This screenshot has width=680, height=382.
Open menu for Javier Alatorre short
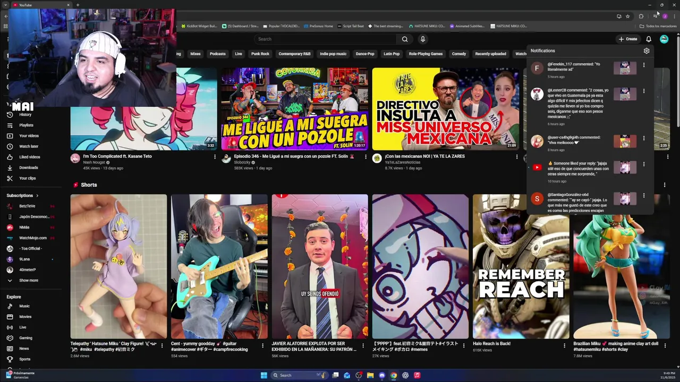(x=363, y=345)
